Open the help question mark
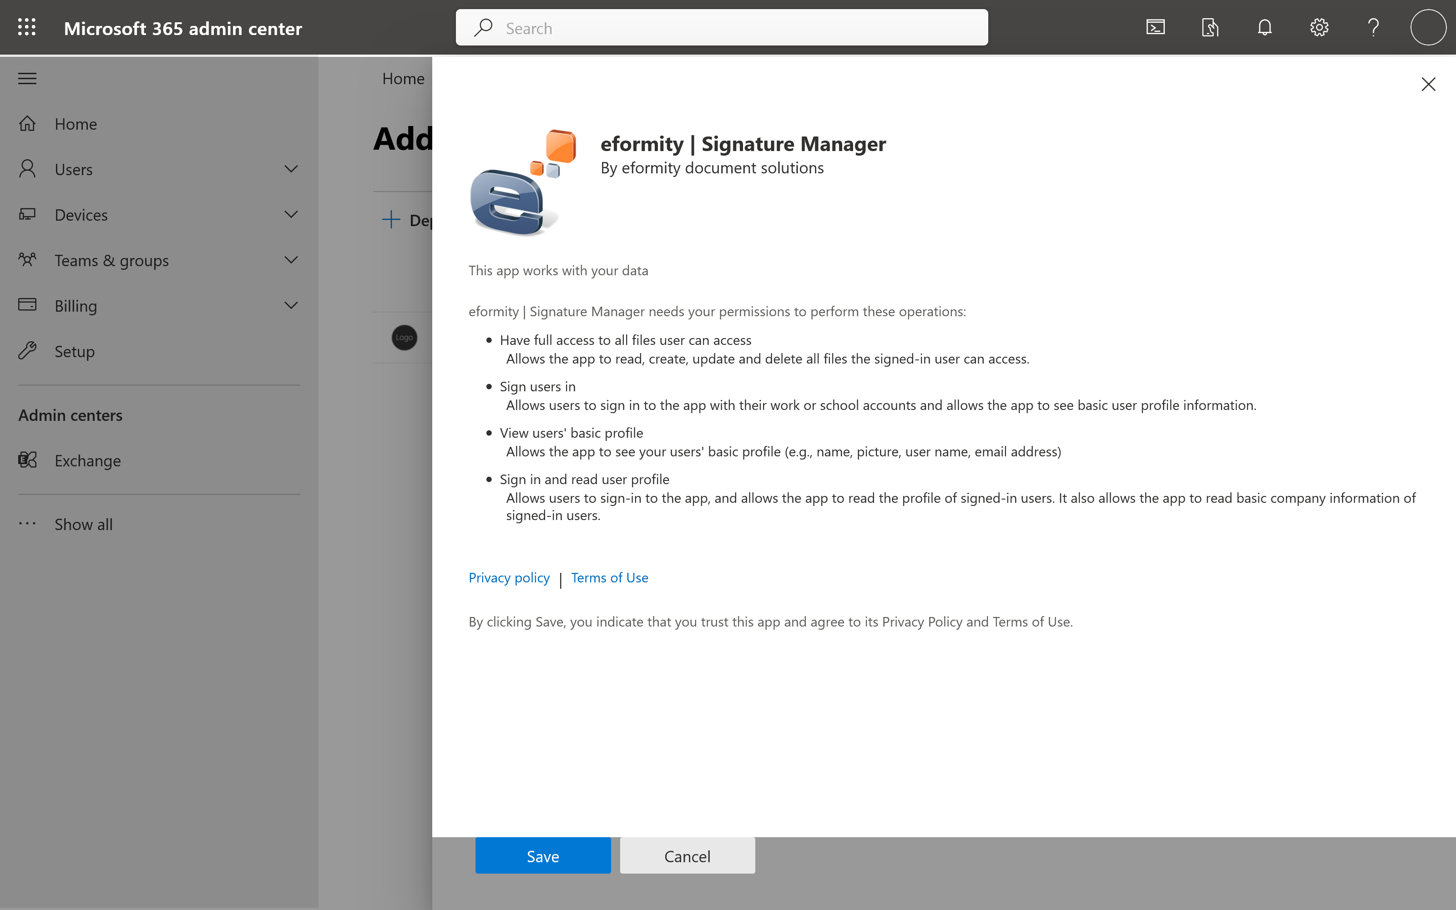This screenshot has height=910, width=1456. (x=1373, y=27)
